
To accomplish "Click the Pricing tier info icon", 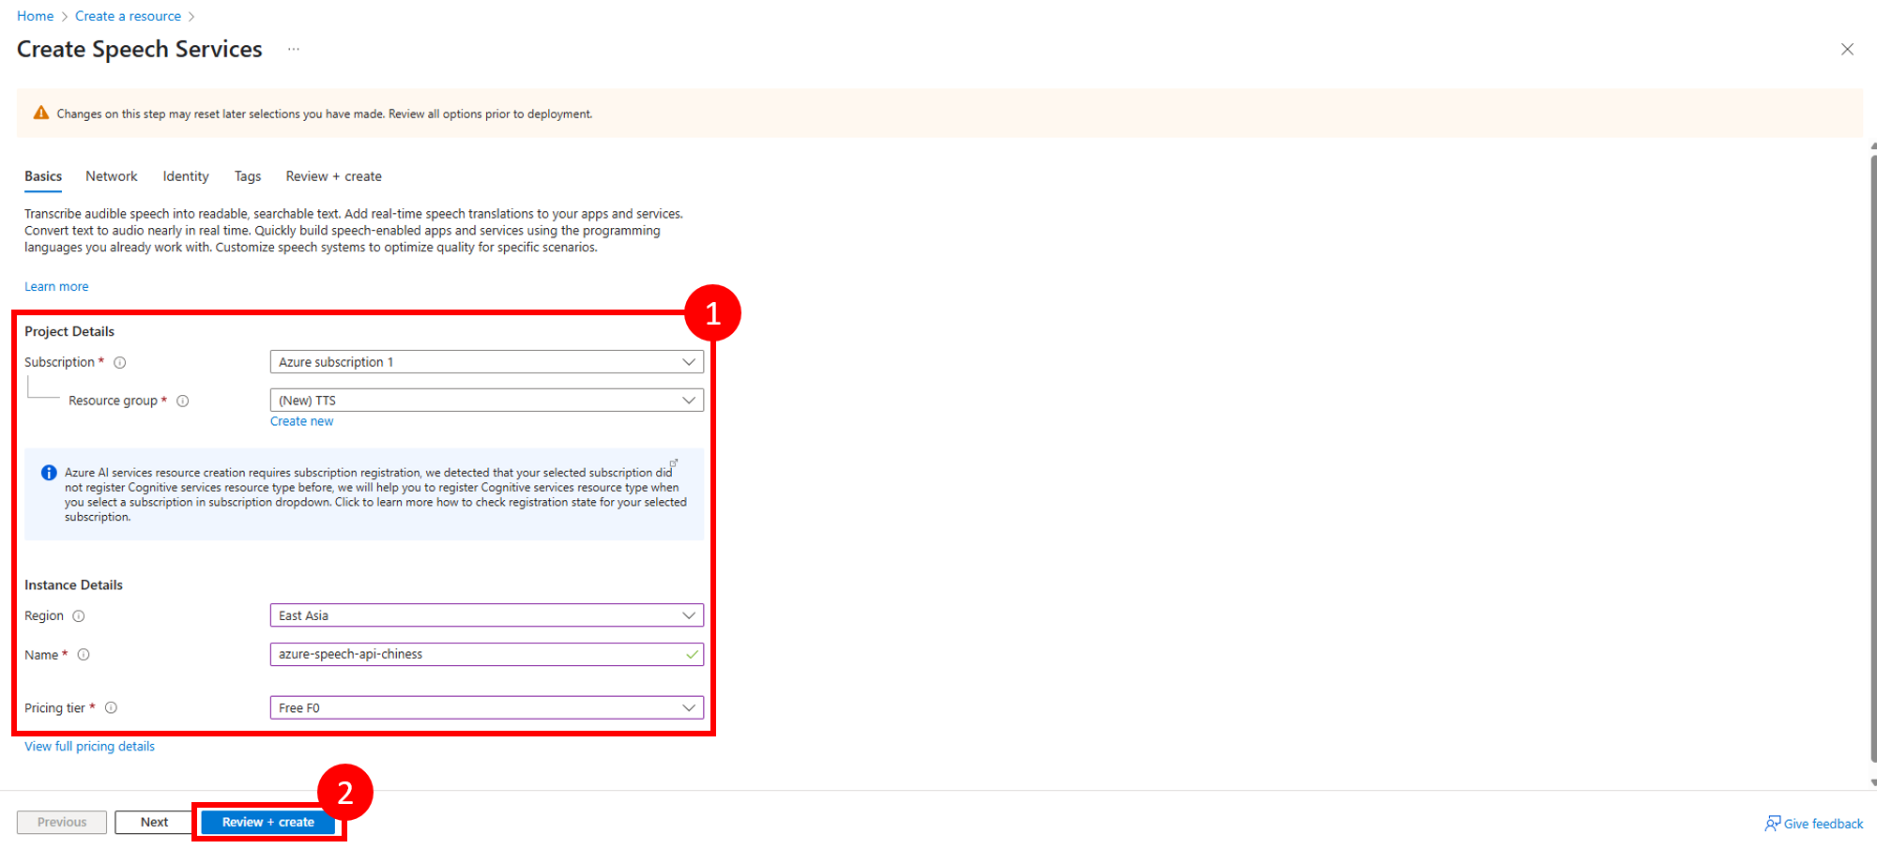I will pyautogui.click(x=111, y=708).
